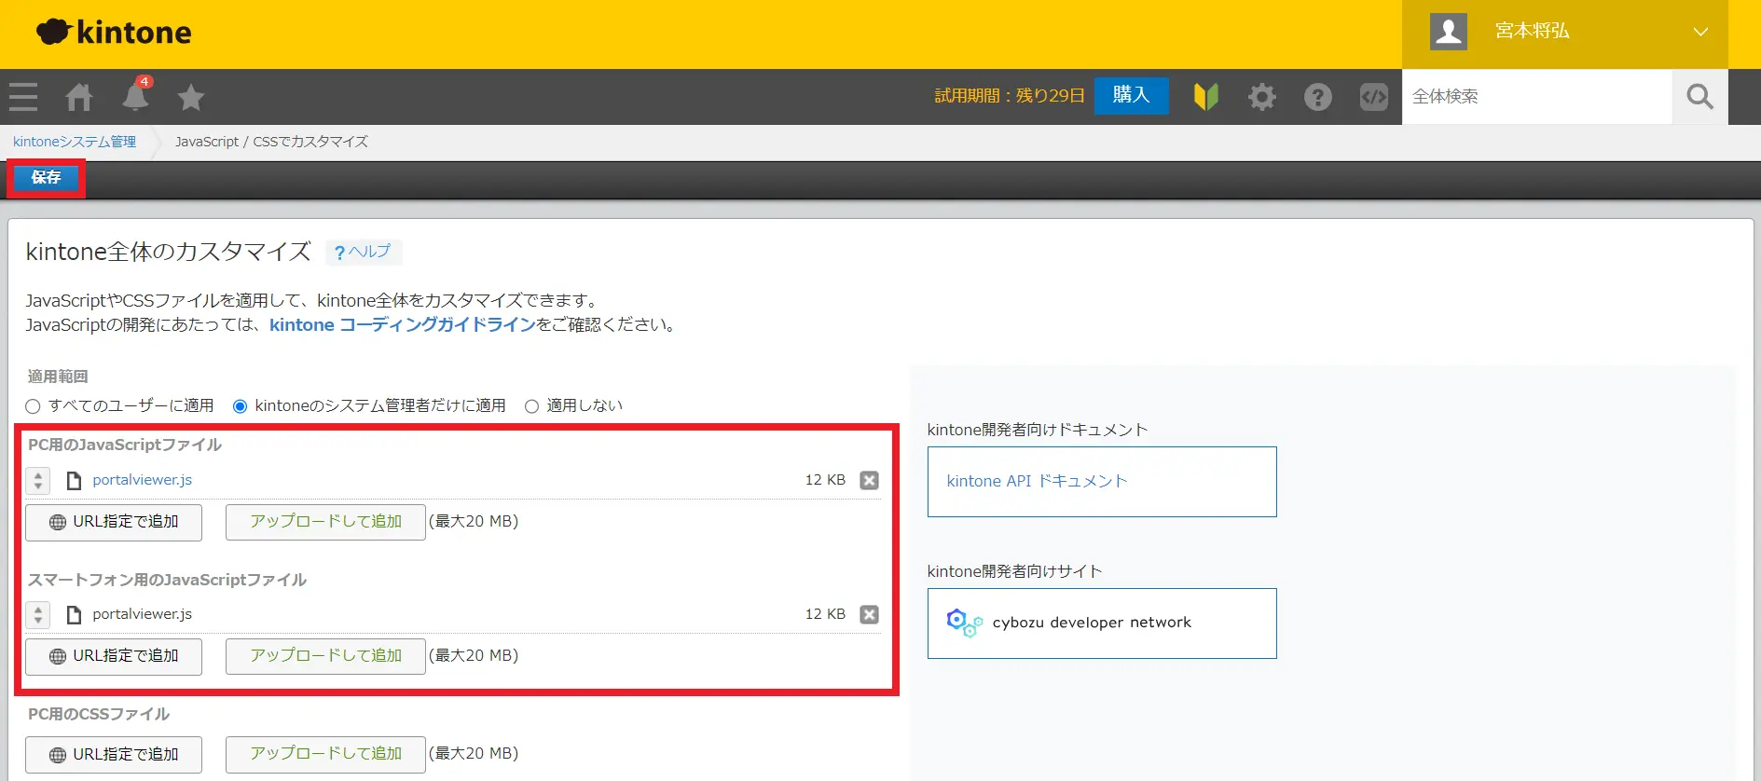The height and width of the screenshot is (781, 1761).
Task: Select 'kintoneのシステム管理者だけに適用' radio option
Action: [240, 406]
